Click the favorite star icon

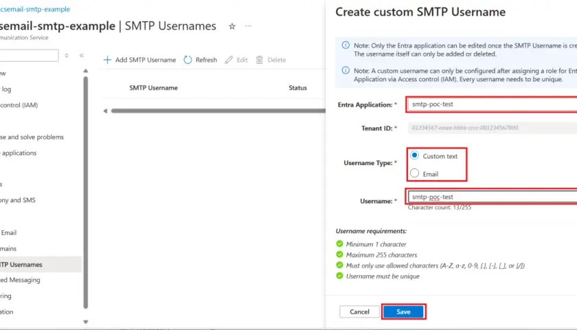coord(232,27)
